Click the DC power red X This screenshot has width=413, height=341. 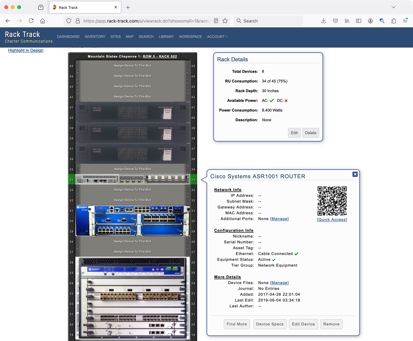coord(286,101)
